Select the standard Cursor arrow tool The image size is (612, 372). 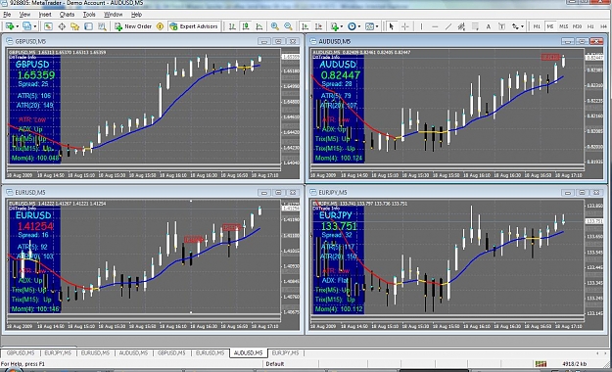(391, 26)
